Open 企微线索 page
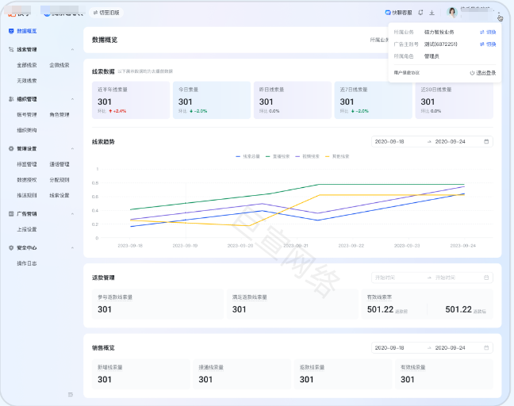Screen dimensions: 514x406 point(59,65)
